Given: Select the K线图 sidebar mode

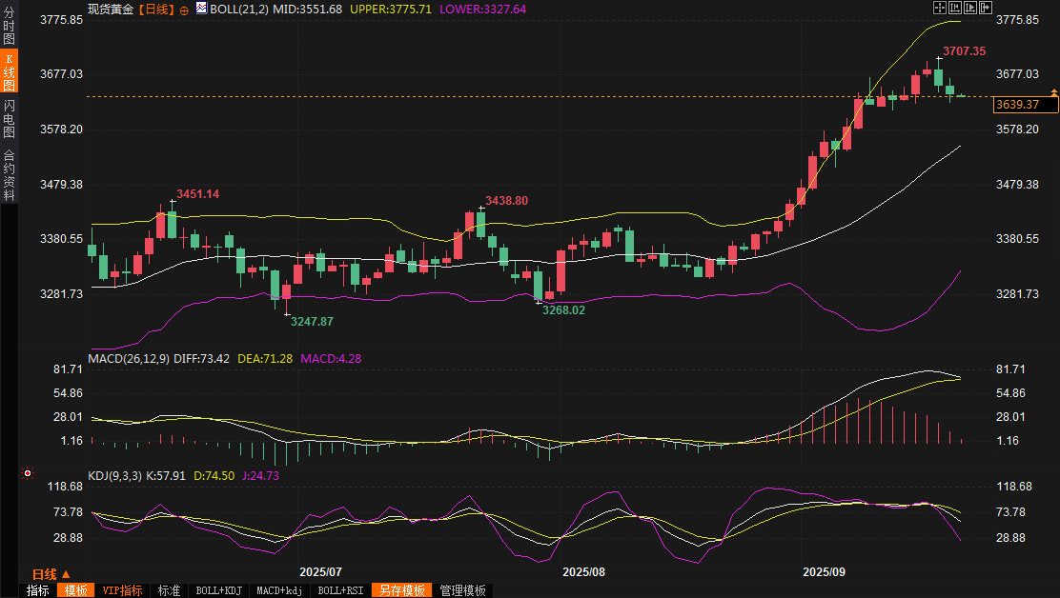Looking at the screenshot, I should click(x=9, y=71).
